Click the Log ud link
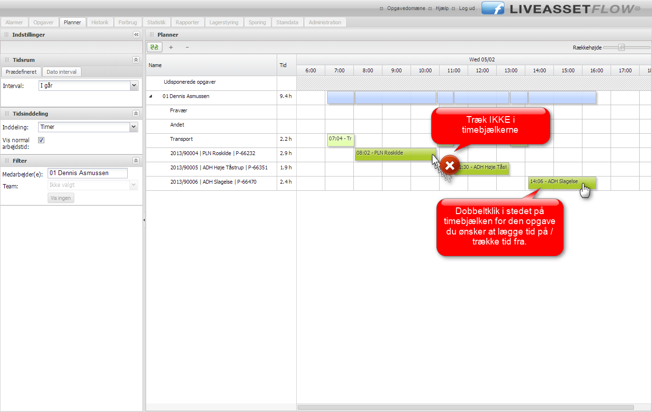Viewport: 652px width, 412px height. tap(466, 9)
